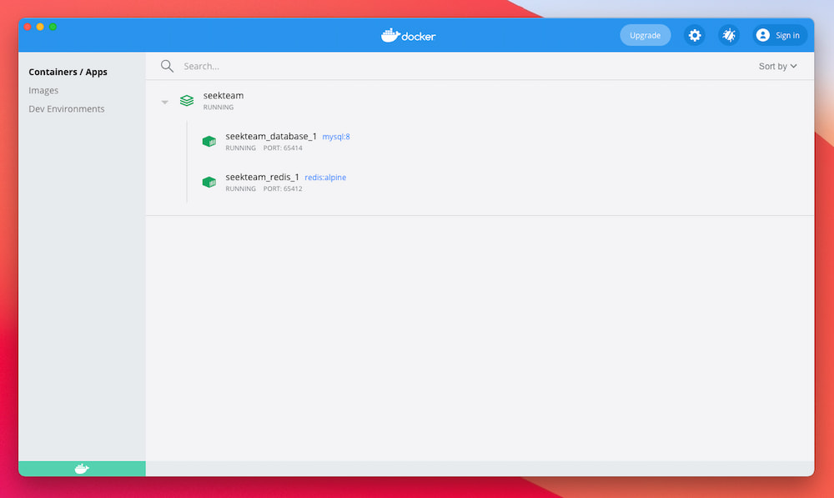834x498 pixels.
Task: Open Images in the sidebar
Action: click(x=43, y=90)
